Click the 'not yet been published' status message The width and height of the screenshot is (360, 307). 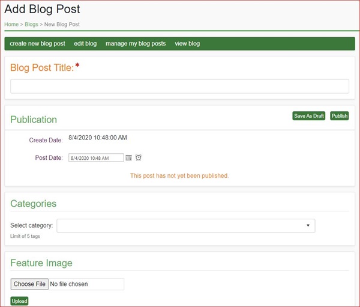tap(179, 176)
